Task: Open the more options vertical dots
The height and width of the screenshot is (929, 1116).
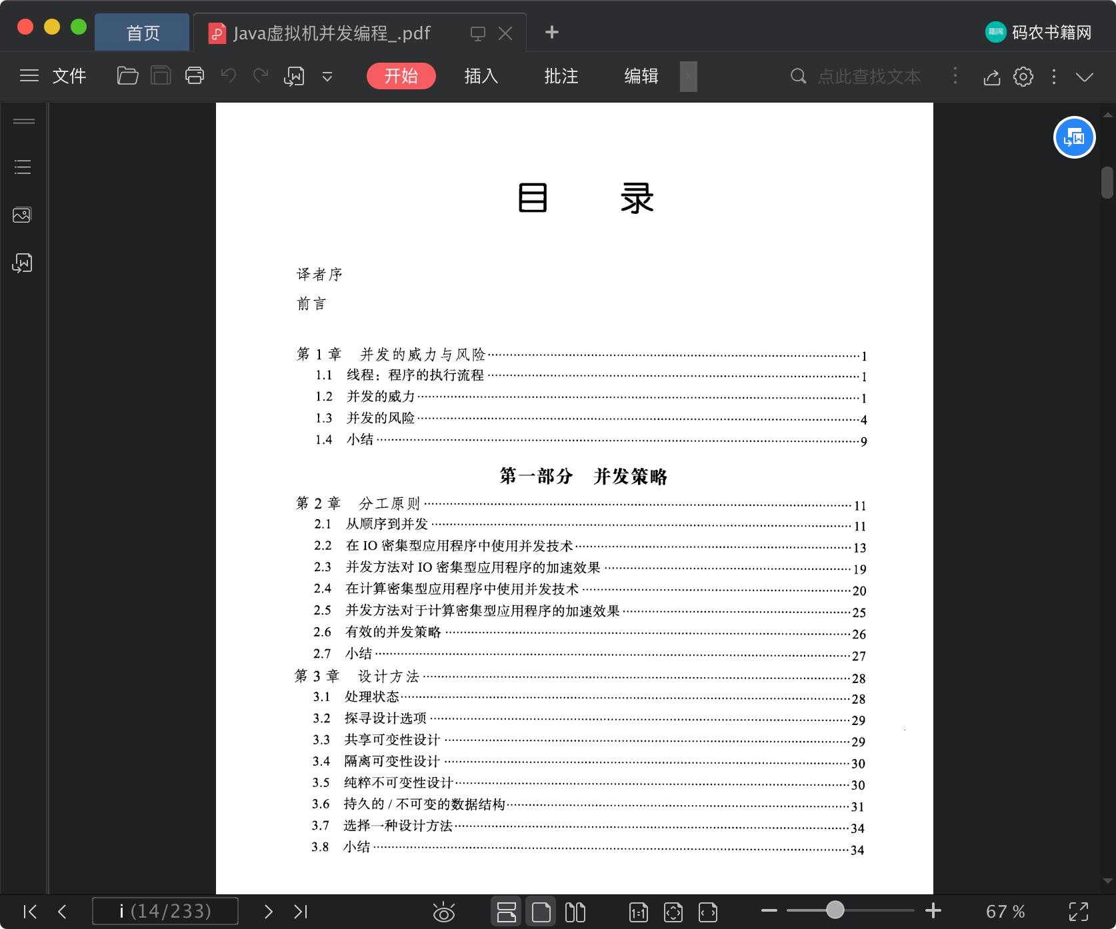Action: click(x=1054, y=77)
